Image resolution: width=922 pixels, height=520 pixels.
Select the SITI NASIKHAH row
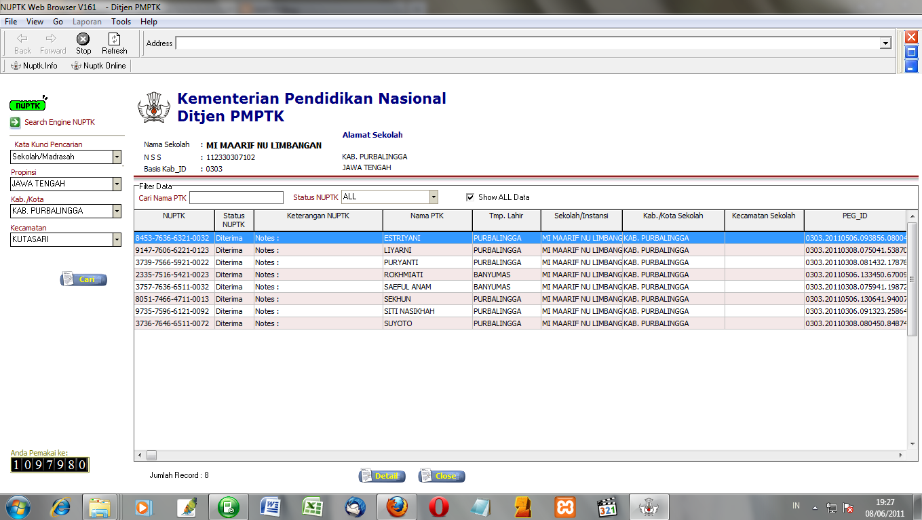pos(520,311)
